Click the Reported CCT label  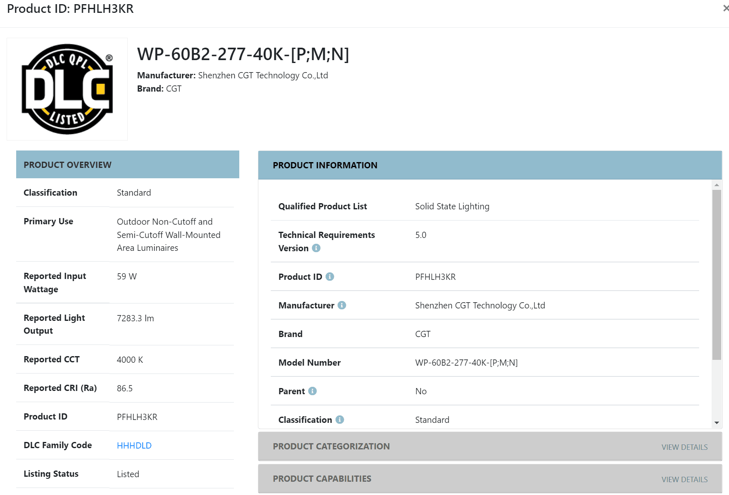(x=51, y=359)
